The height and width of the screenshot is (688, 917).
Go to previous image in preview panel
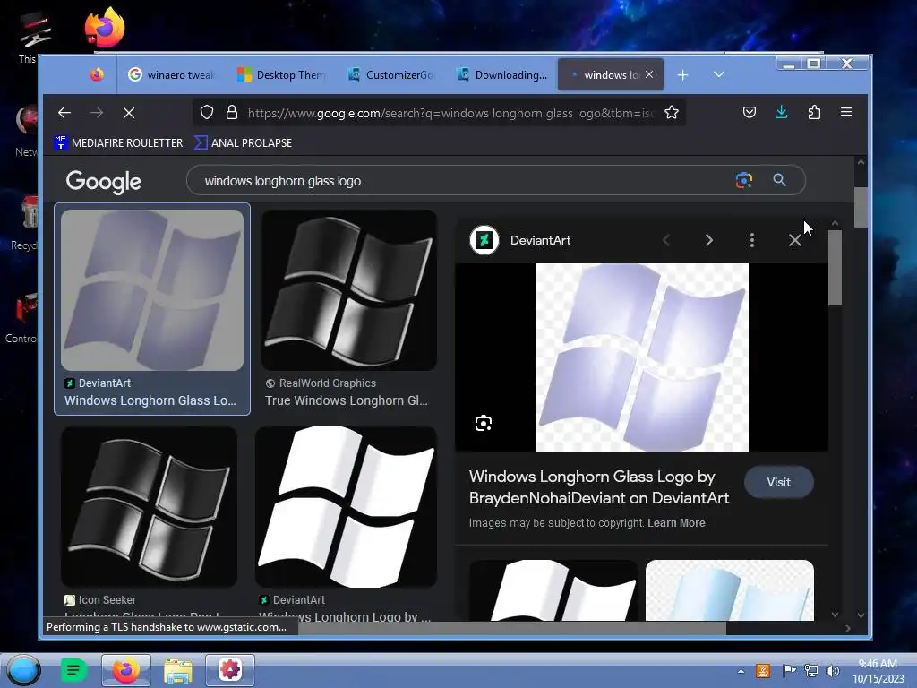coord(666,240)
